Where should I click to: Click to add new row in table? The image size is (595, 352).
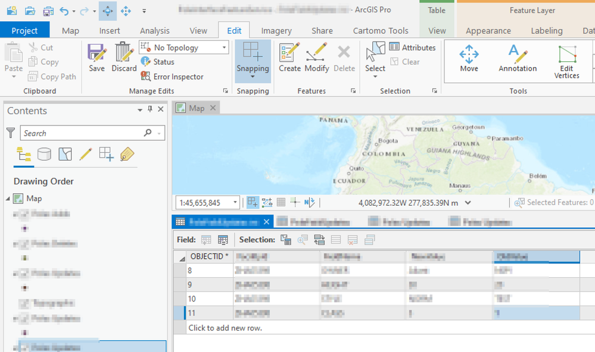coord(225,328)
